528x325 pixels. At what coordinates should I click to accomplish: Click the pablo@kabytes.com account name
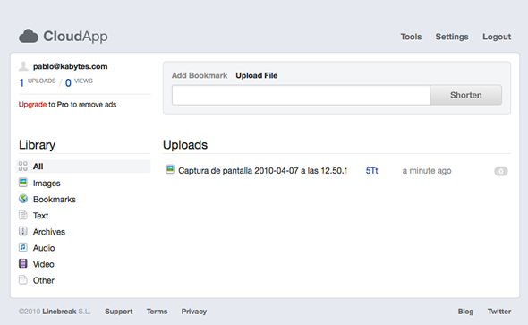coord(70,66)
